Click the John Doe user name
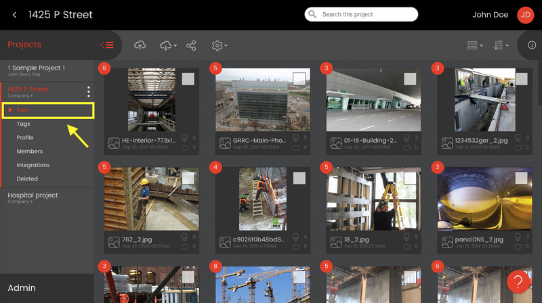 click(x=490, y=15)
